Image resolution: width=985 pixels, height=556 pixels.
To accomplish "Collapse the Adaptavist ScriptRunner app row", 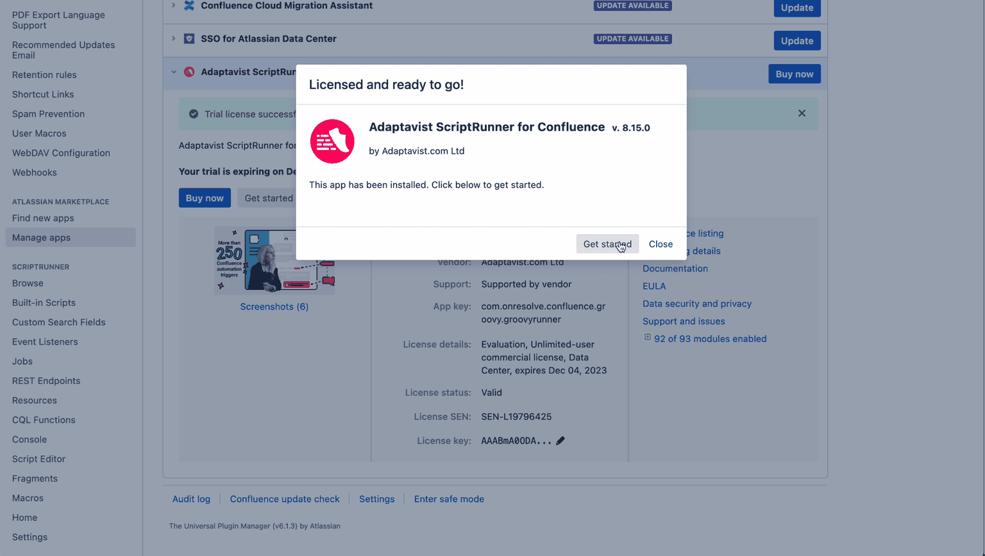I will pyautogui.click(x=174, y=72).
